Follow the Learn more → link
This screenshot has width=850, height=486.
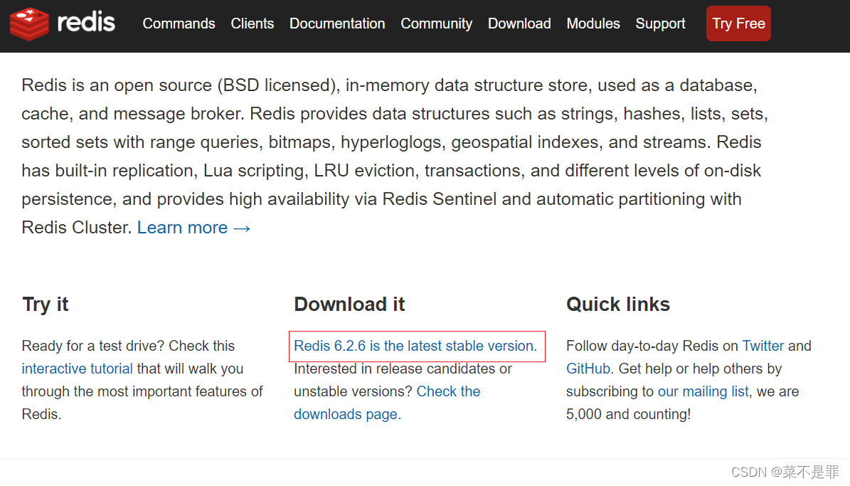click(x=193, y=227)
